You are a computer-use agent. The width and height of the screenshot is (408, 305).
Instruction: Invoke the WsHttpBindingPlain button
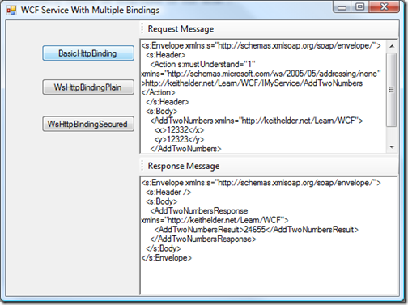(x=88, y=87)
